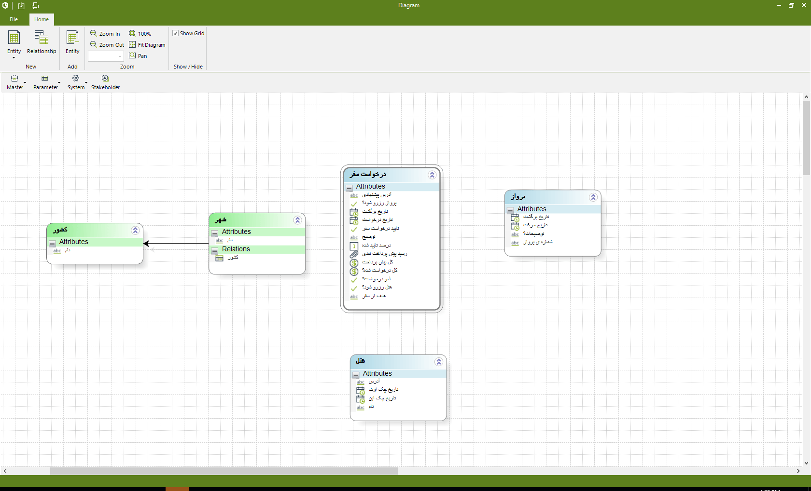
Task: Click relationship arrow line between شهر and کشور
Action: 176,244
